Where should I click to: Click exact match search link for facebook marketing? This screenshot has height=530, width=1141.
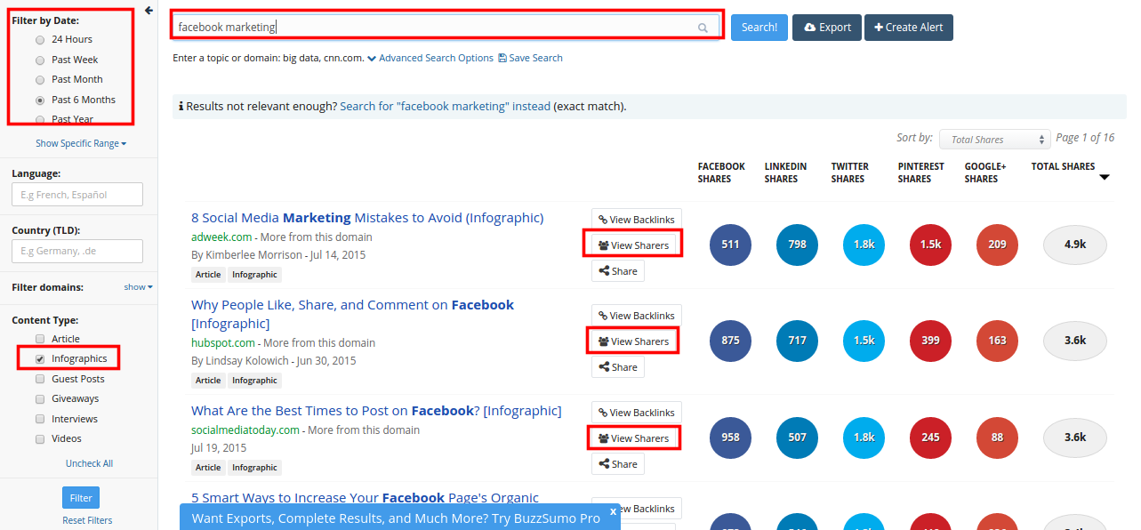click(445, 106)
